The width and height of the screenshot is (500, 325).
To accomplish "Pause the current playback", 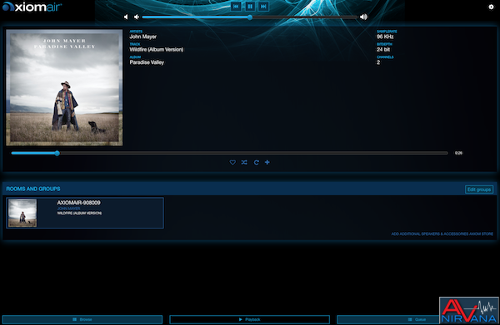I will [x=250, y=7].
